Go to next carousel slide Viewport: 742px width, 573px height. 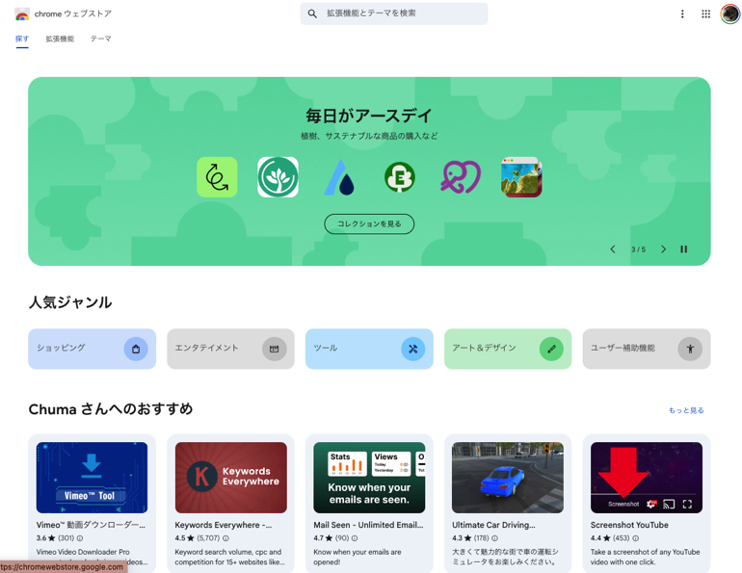click(x=663, y=249)
